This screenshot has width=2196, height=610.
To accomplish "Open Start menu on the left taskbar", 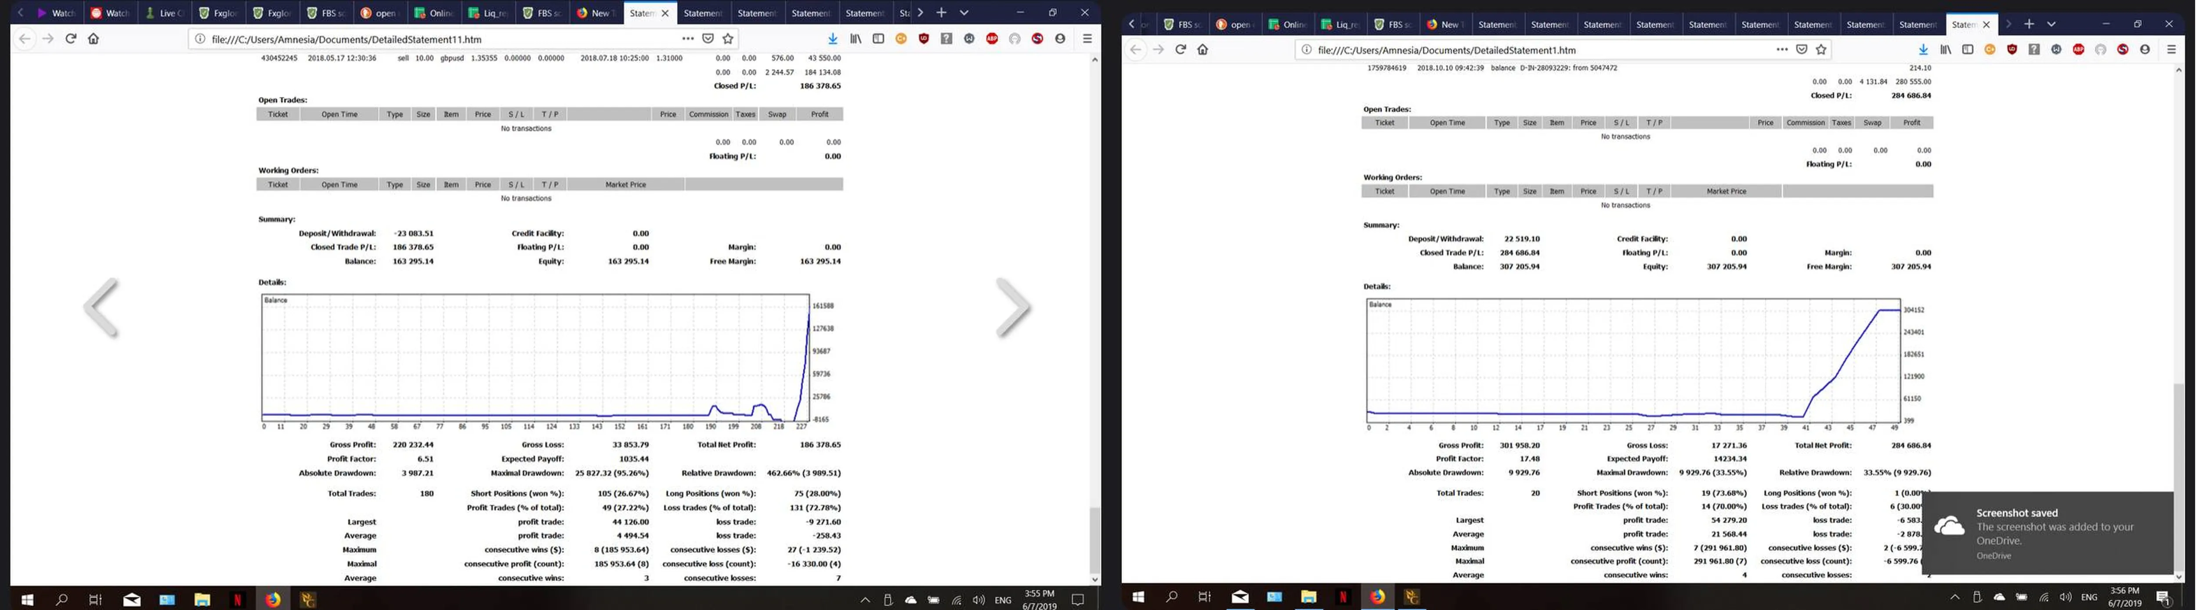I will 27,600.
